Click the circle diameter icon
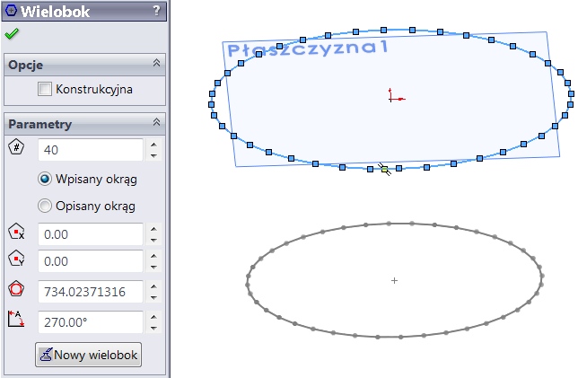The image size is (578, 378). 16,289
